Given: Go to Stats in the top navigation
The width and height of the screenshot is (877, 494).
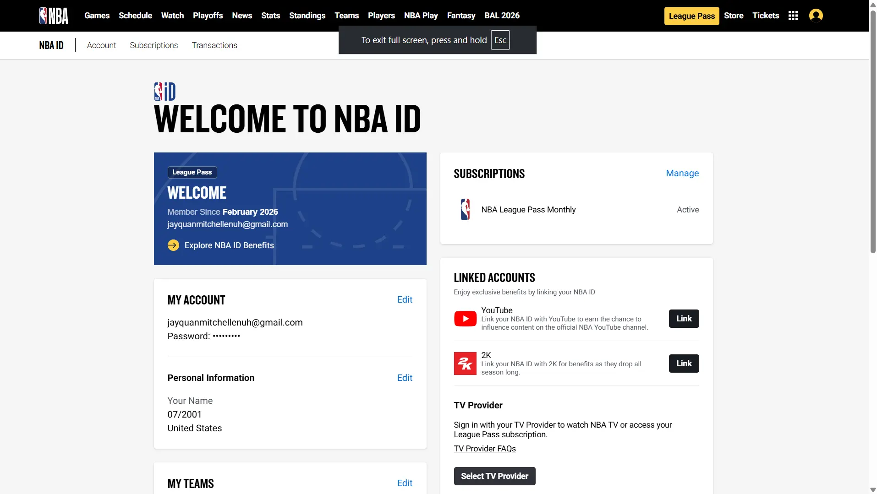Looking at the screenshot, I should point(271,16).
